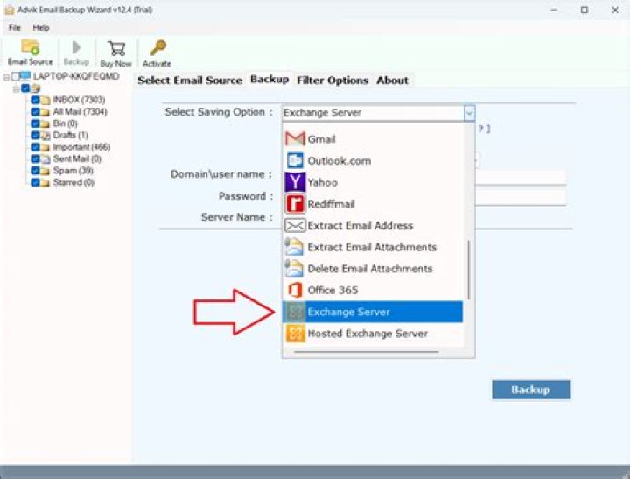
Task: Switch to the Filter Options tab
Action: 332,81
